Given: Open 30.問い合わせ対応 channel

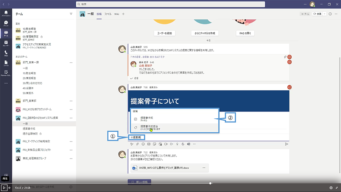Looking at the screenshot, I should [32, 83].
